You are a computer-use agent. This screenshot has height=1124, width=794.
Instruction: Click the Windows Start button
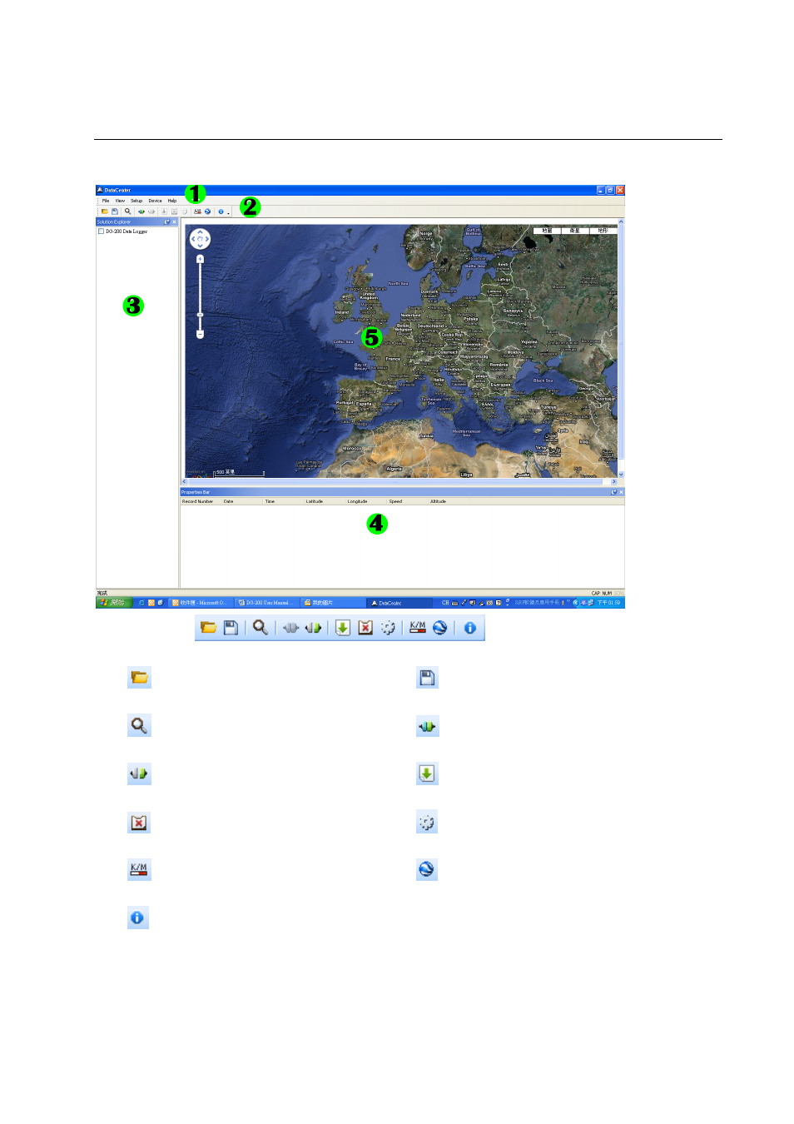point(114,603)
